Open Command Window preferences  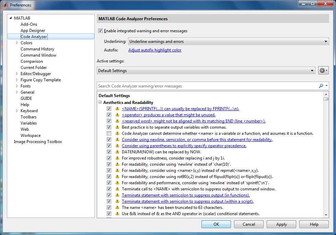tap(38, 55)
